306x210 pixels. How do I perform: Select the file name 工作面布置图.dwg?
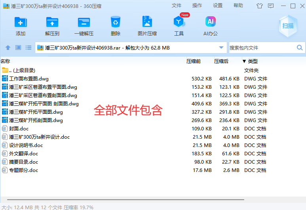(29, 79)
